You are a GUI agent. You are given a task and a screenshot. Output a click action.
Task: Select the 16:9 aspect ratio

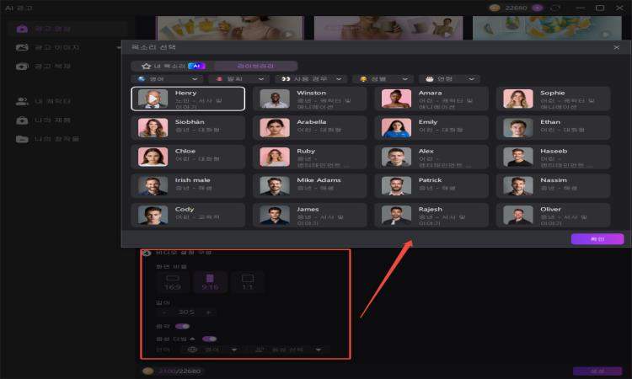tap(173, 282)
